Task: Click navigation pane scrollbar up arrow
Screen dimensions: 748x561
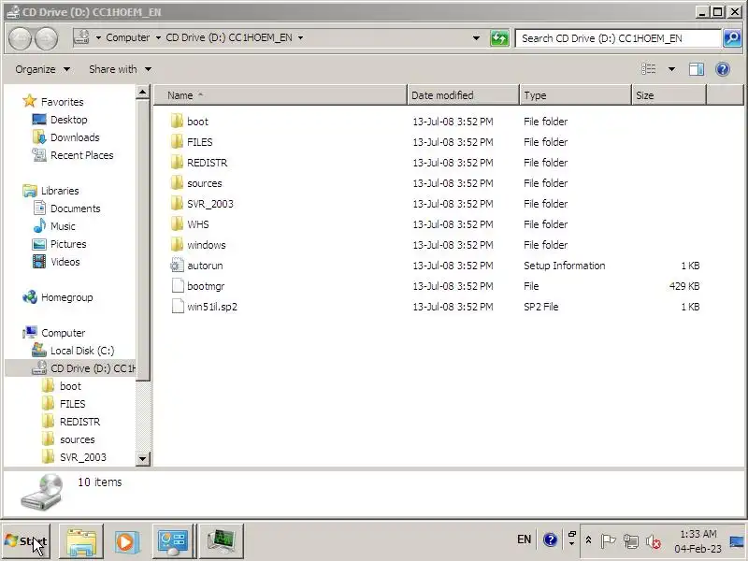Action: 143,92
